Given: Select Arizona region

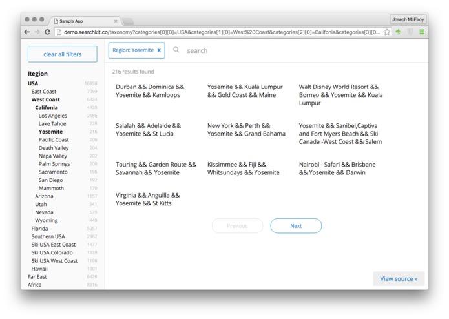Looking at the screenshot, I should tap(44, 196).
